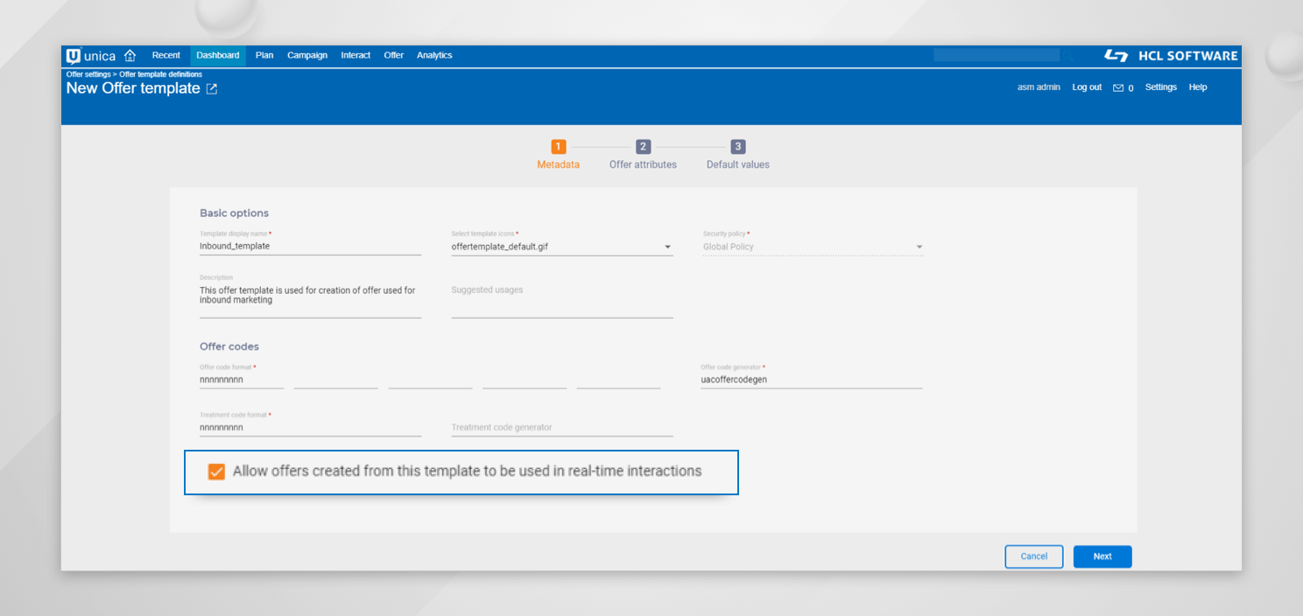
Task: Jump to the Offer attributes step
Action: [643, 146]
